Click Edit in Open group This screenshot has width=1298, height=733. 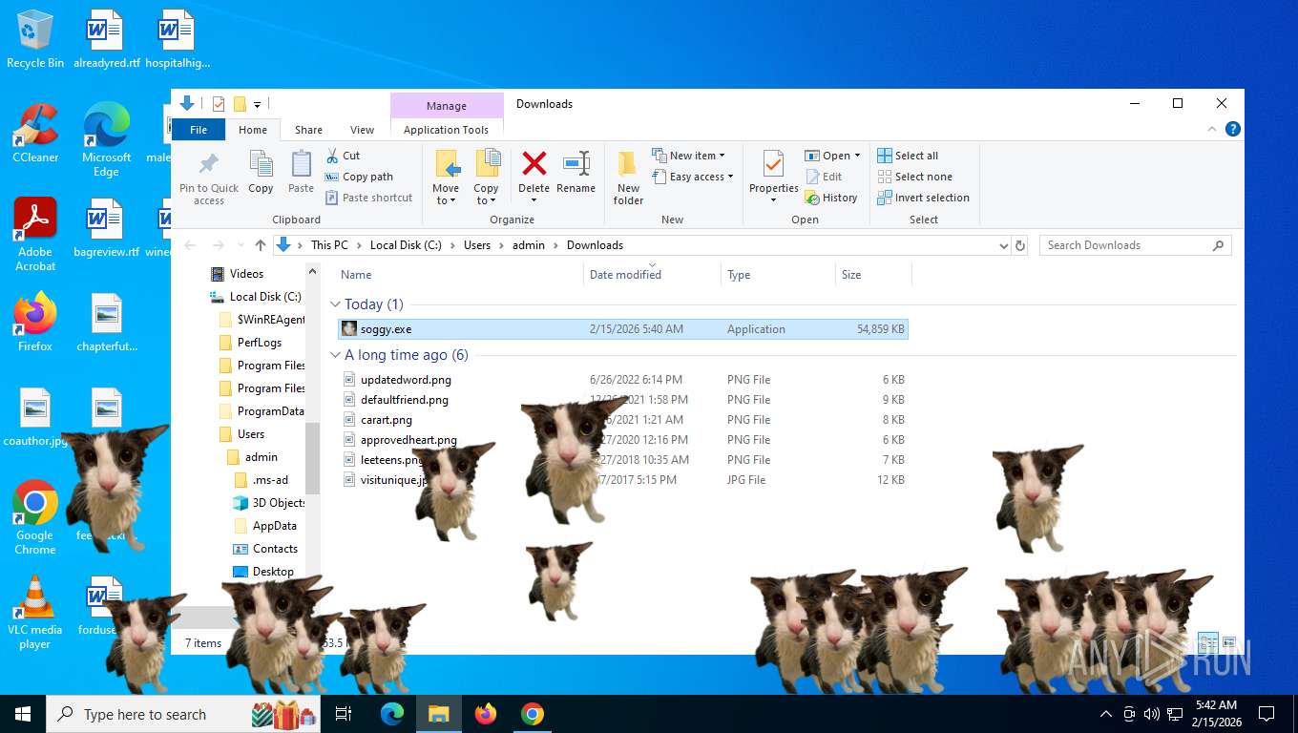tap(824, 177)
